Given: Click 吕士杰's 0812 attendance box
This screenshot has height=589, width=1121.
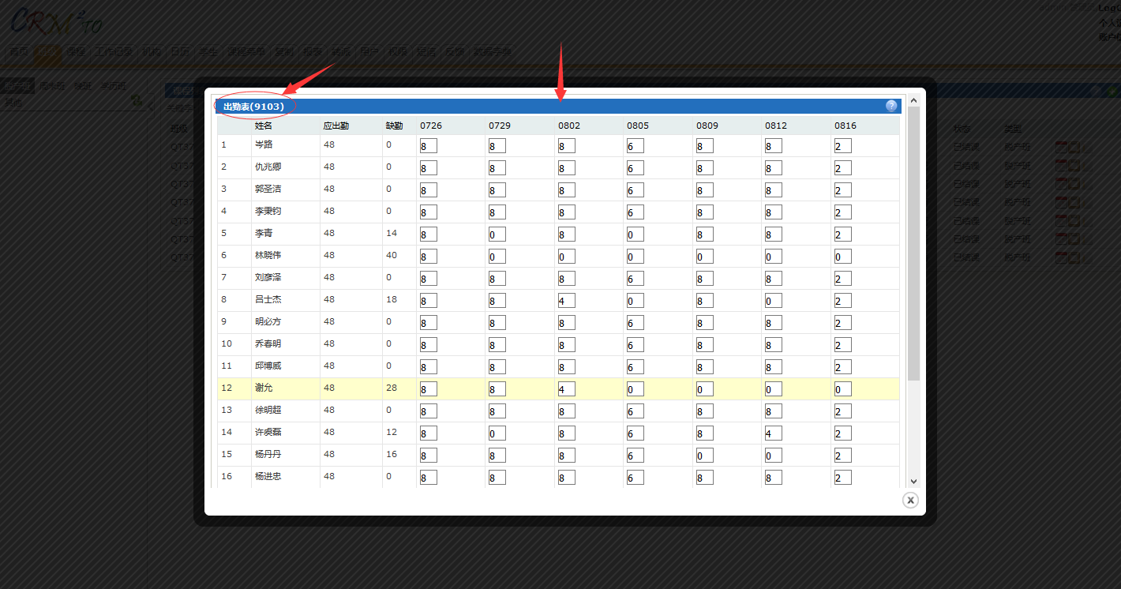Looking at the screenshot, I should point(773,301).
